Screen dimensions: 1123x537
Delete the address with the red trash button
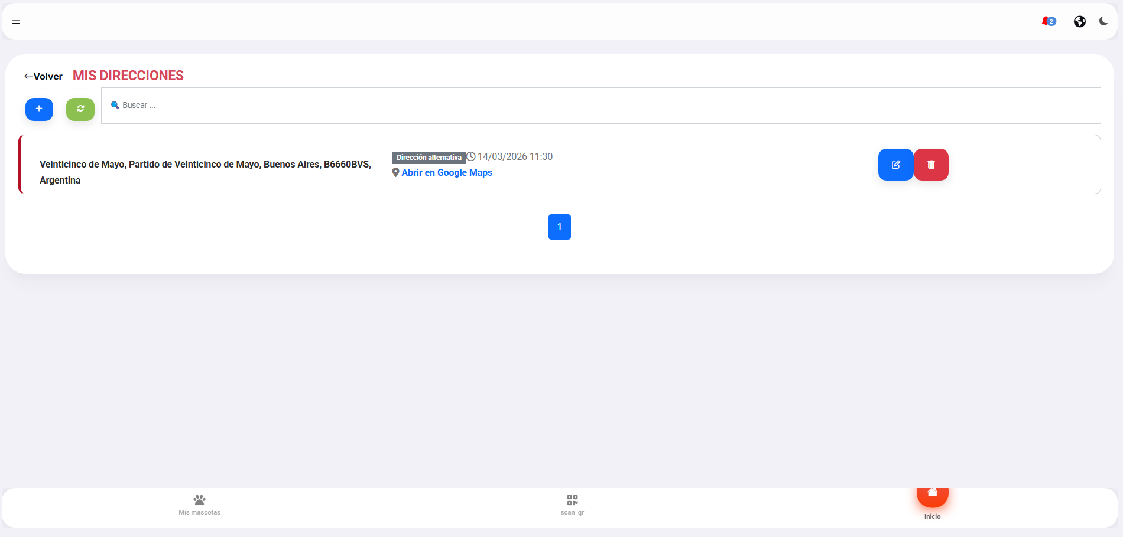click(x=931, y=165)
